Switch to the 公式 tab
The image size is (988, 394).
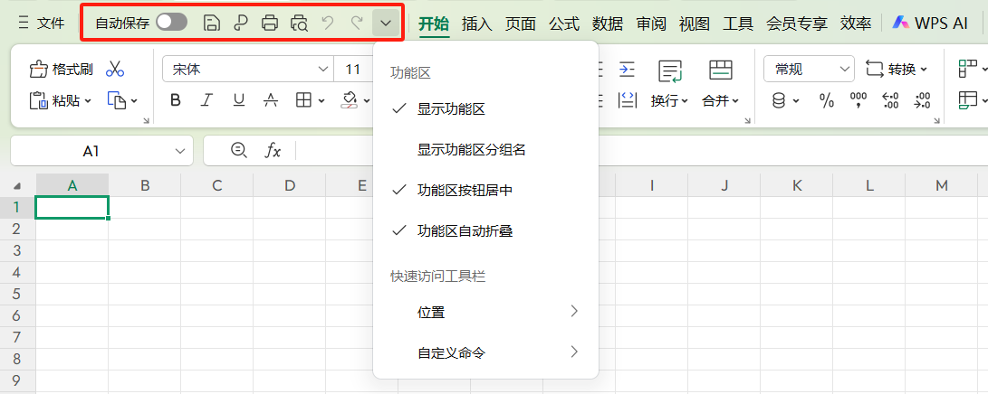tap(564, 23)
